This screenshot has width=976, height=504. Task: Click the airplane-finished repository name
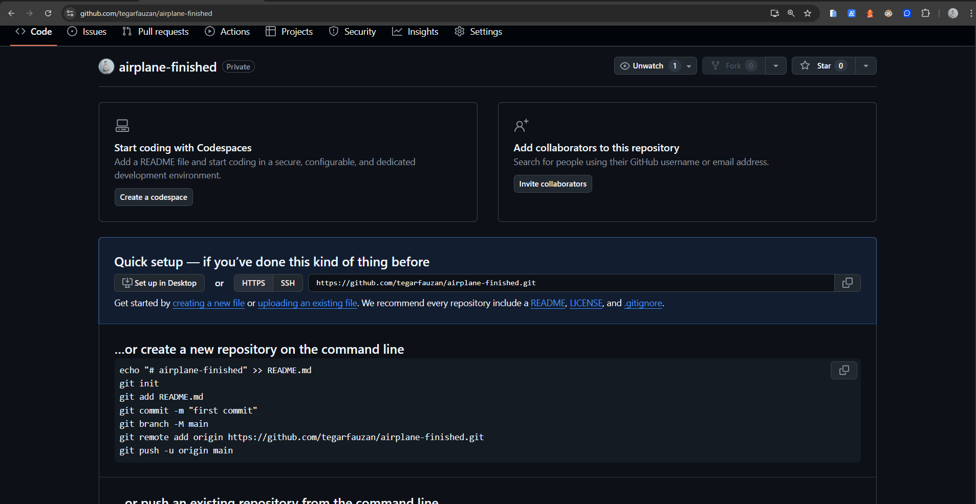(168, 67)
